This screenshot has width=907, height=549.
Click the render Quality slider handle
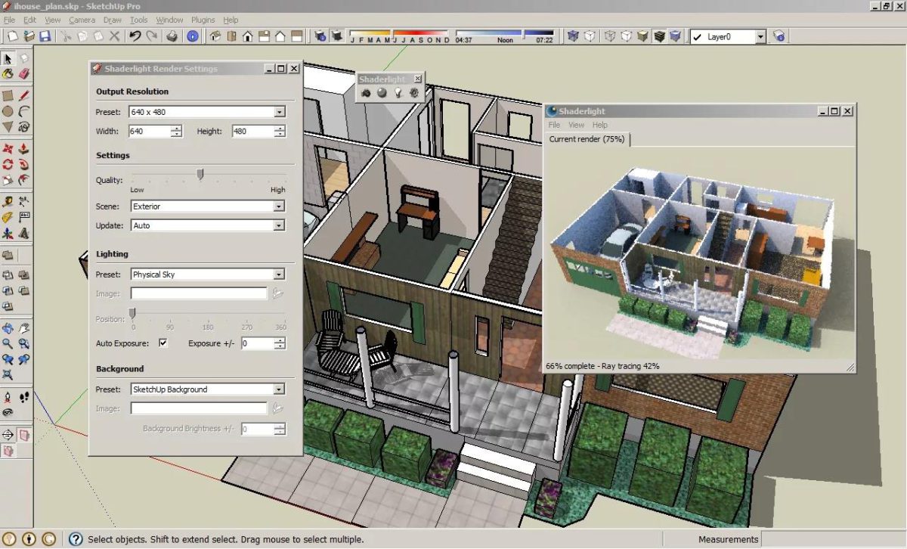(x=200, y=174)
